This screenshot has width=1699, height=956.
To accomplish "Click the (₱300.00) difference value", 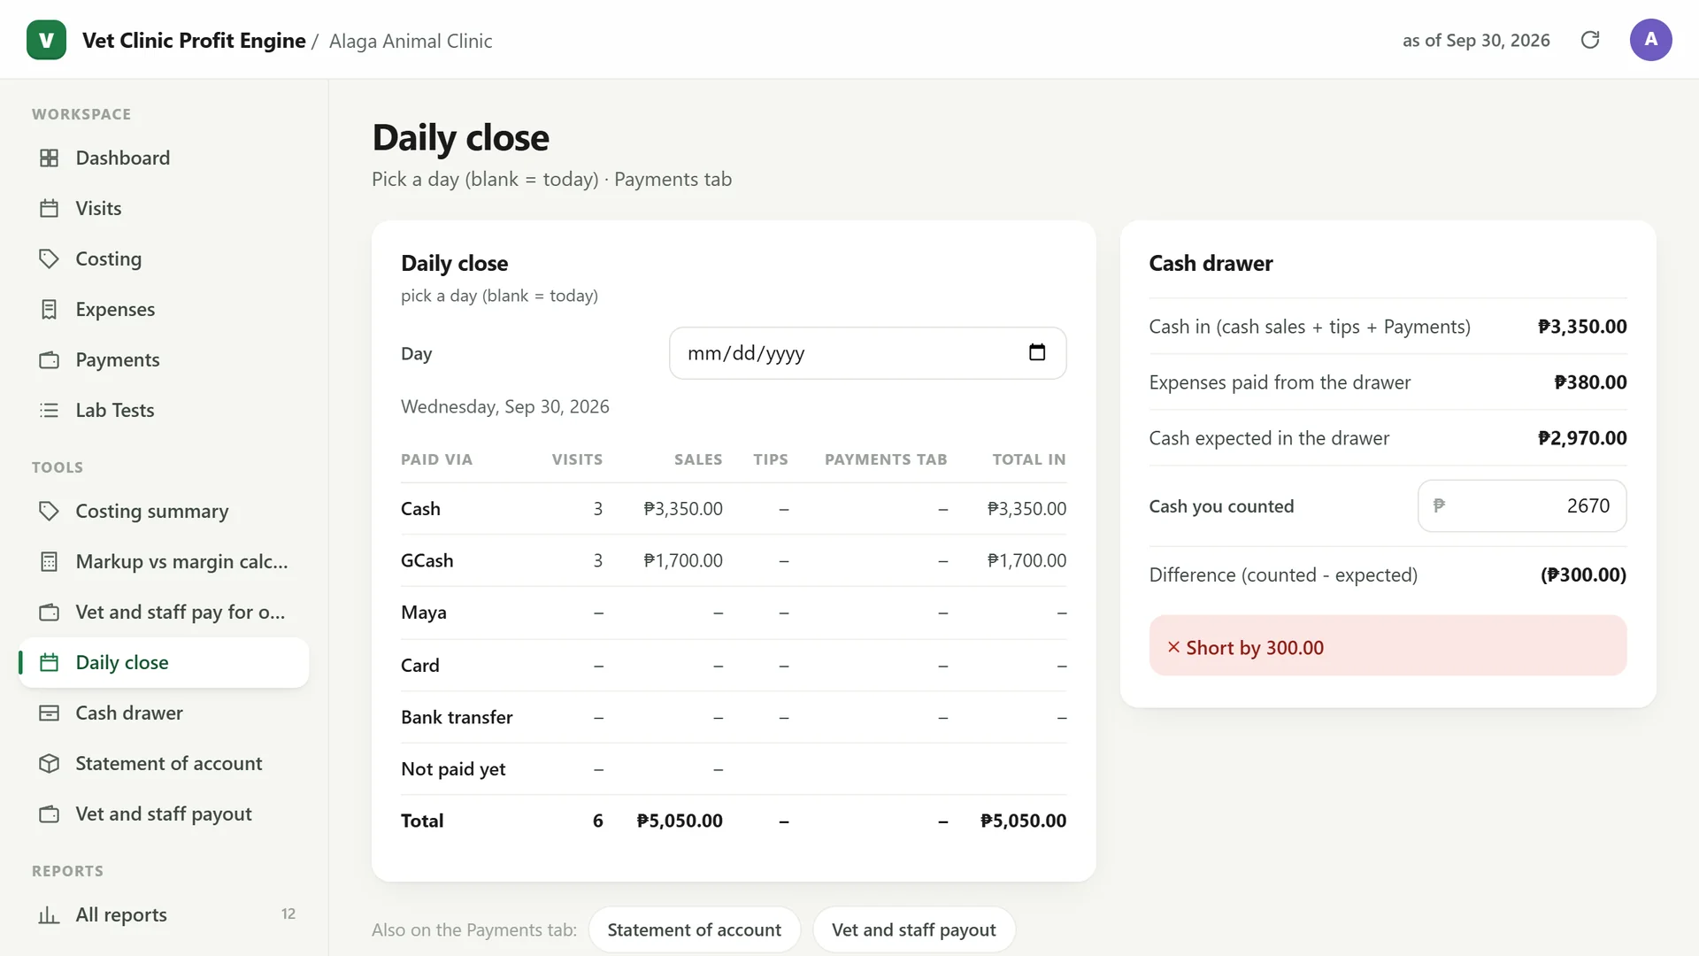I will pyautogui.click(x=1583, y=574).
